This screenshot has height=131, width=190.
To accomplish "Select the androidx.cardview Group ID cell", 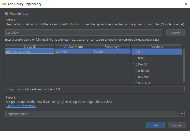I will click(x=30, y=51).
